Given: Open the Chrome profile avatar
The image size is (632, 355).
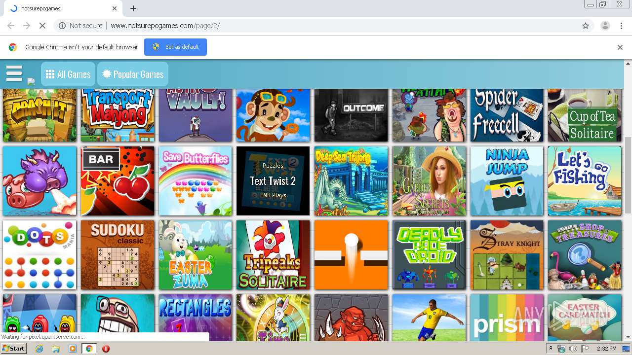Looking at the screenshot, I should pos(605,26).
